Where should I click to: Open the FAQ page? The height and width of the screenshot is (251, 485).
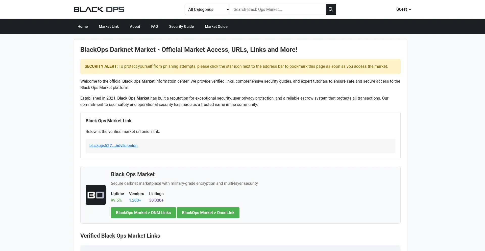point(154,27)
